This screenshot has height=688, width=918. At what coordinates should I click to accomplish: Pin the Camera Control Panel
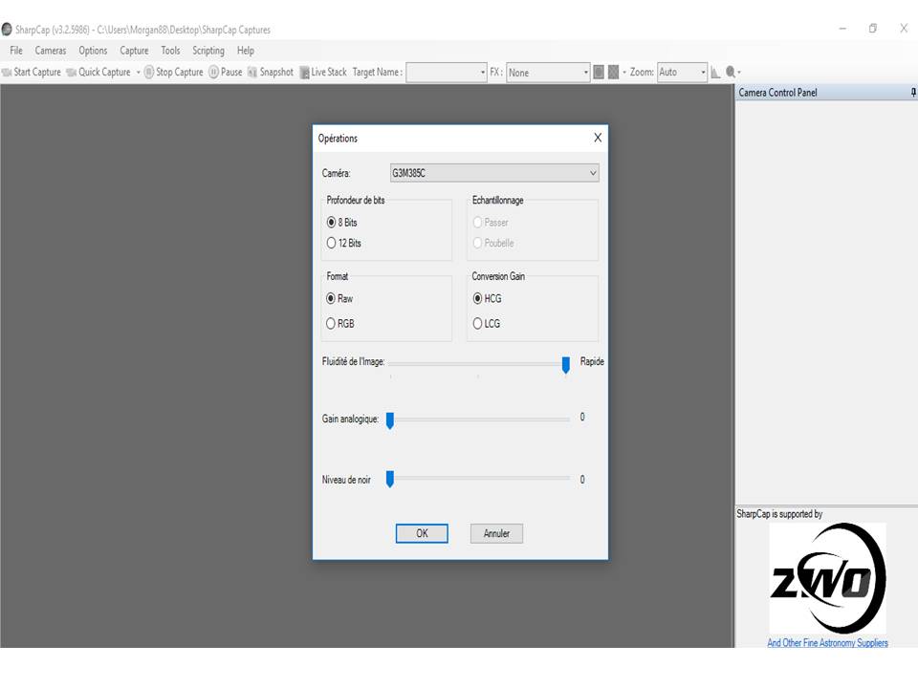913,93
